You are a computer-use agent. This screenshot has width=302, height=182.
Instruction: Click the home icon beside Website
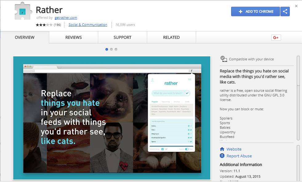click(x=222, y=149)
